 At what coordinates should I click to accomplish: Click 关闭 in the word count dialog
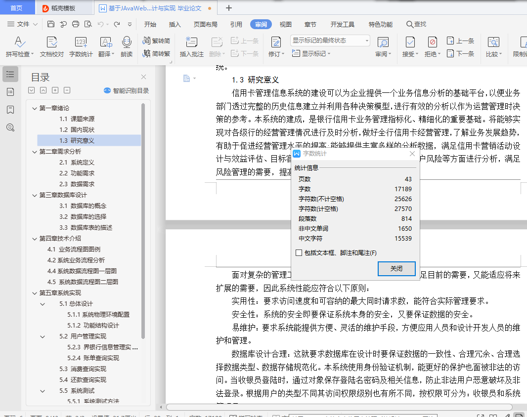[396, 268]
